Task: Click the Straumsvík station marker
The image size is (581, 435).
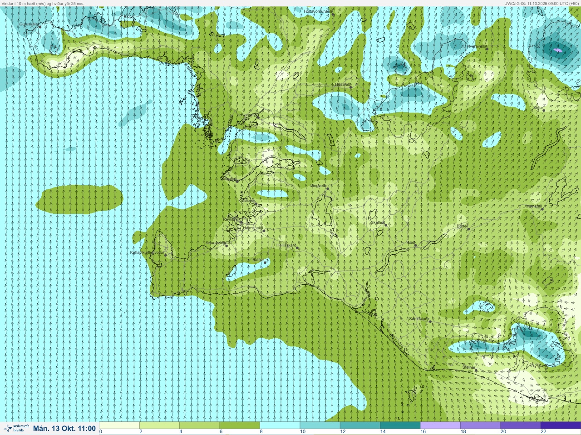Action: (226, 246)
